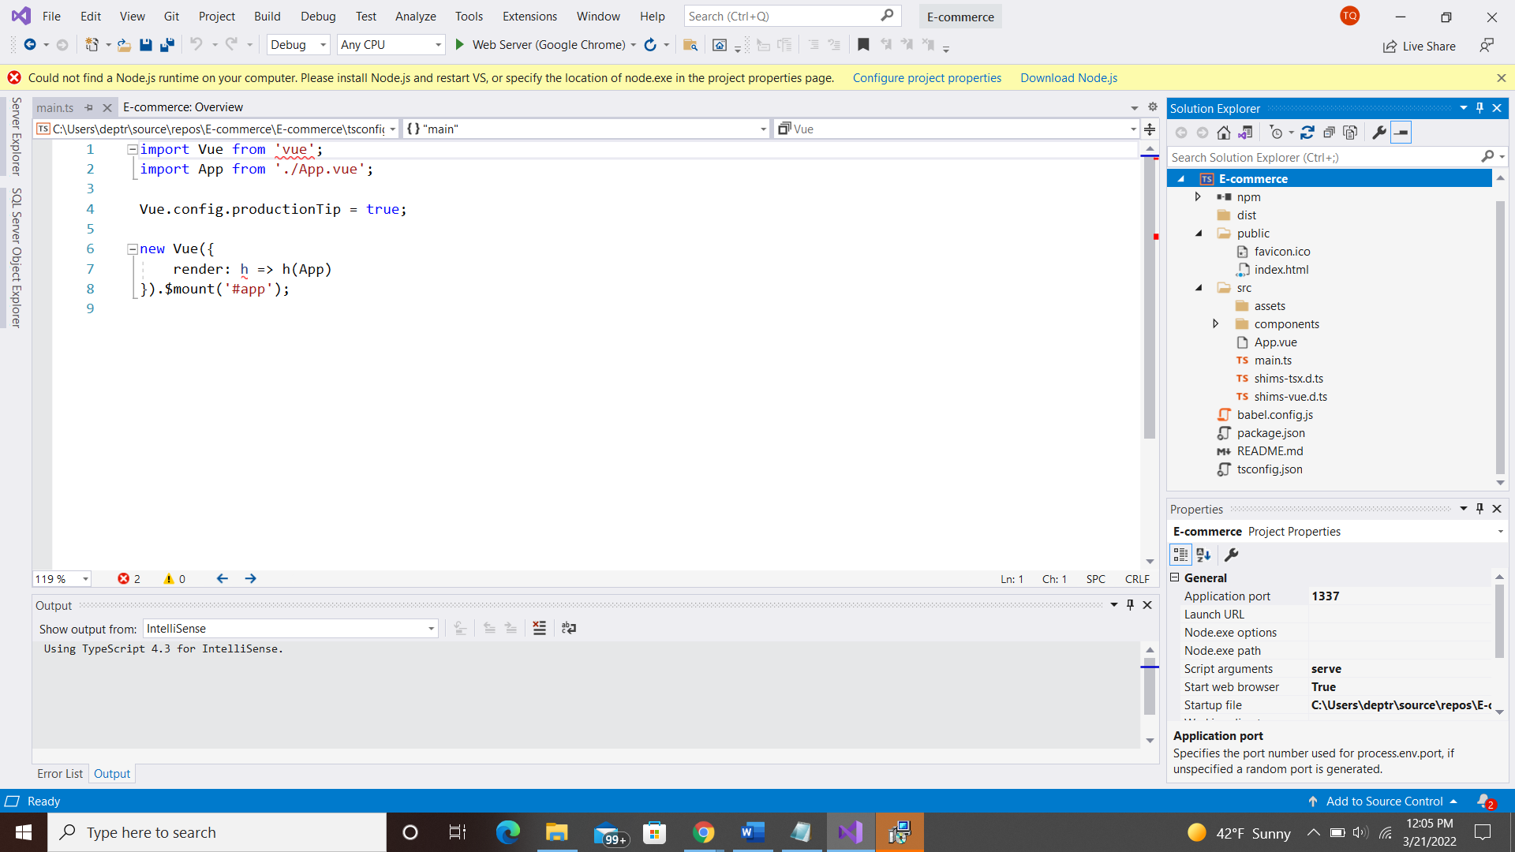Open the editor zoom level 119 % dropdown
Image resolution: width=1515 pixels, height=852 pixels.
pos(62,579)
